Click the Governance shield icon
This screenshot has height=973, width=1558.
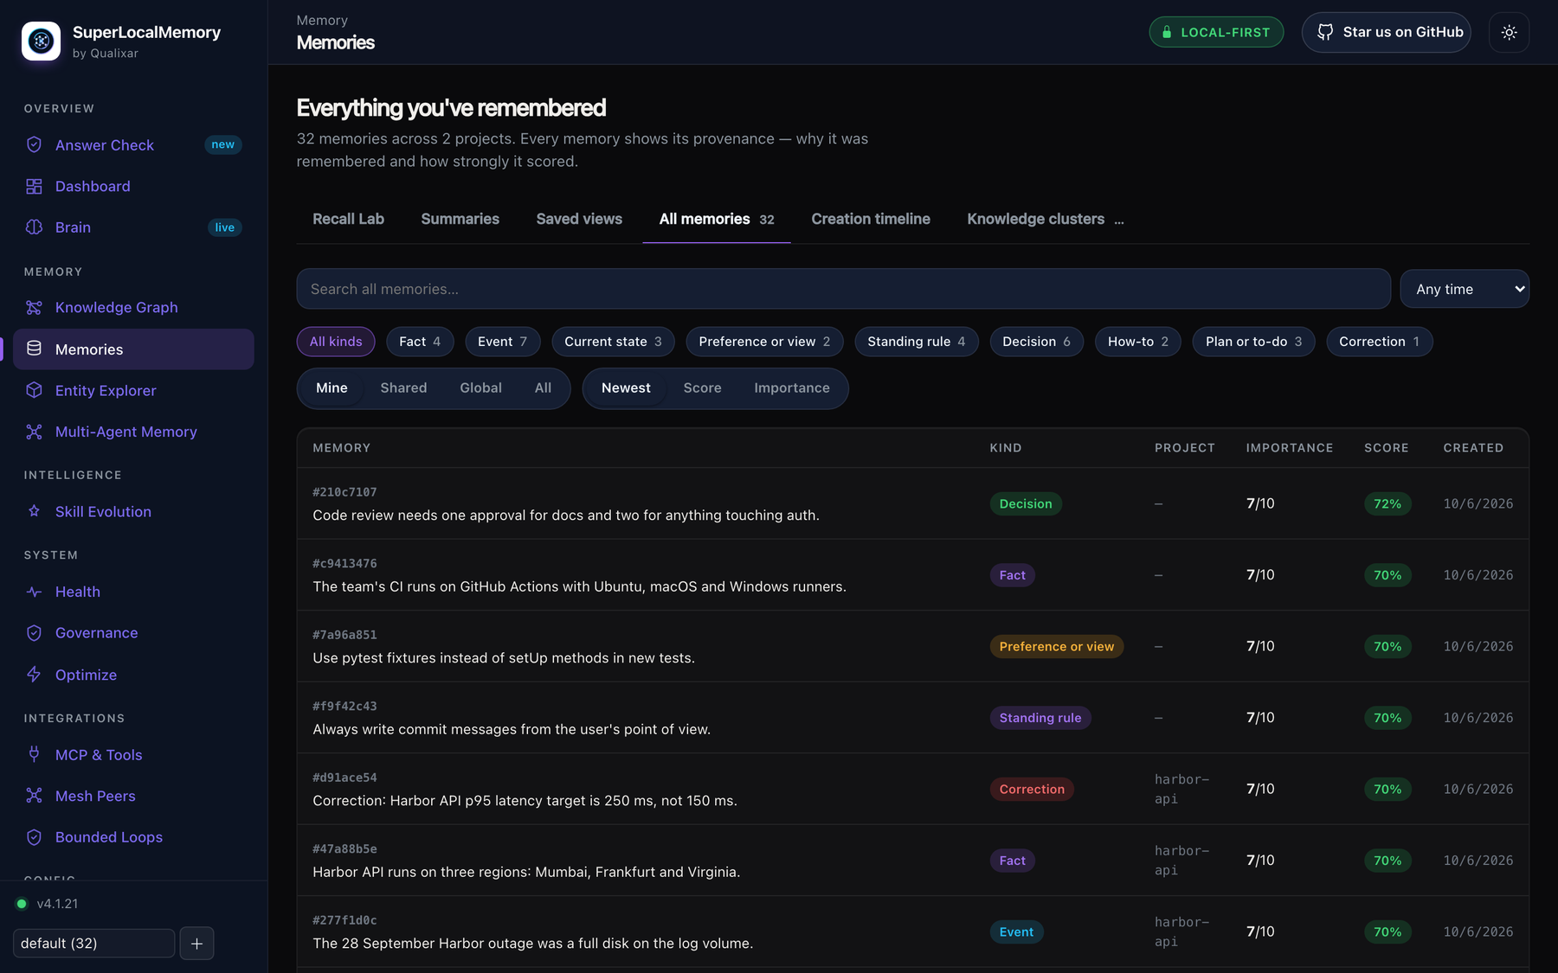[34, 633]
